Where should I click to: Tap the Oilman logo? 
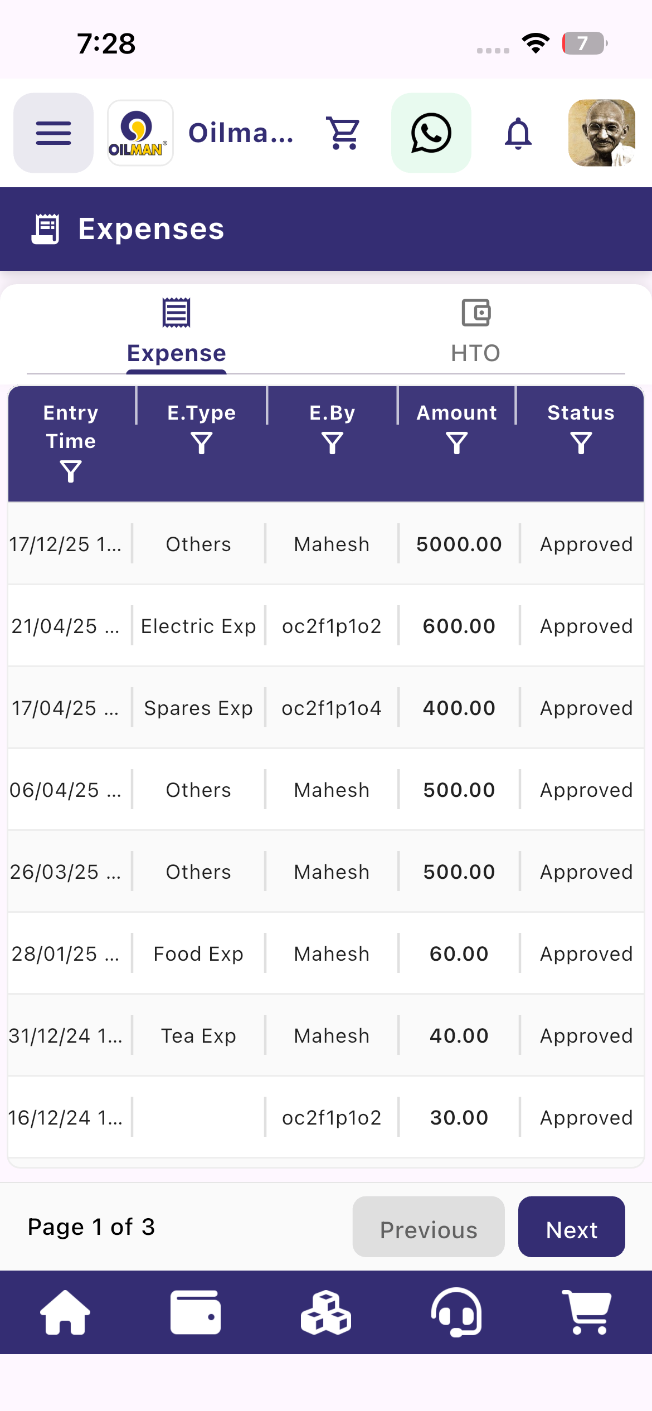point(140,133)
